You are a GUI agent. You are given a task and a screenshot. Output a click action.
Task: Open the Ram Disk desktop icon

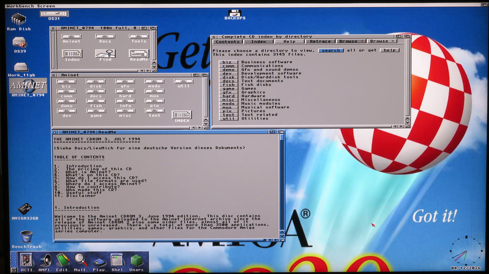[x=19, y=20]
